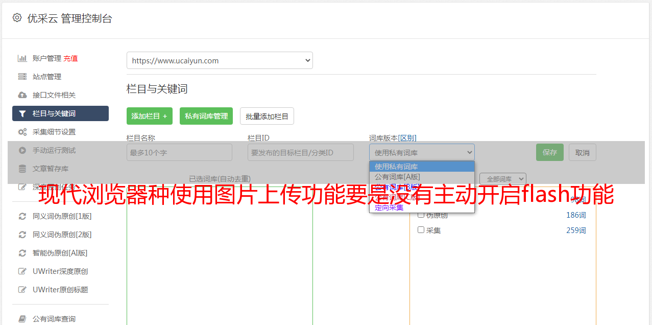Click the 批量添加栏目 button
This screenshot has height=325, width=652.
tap(267, 116)
